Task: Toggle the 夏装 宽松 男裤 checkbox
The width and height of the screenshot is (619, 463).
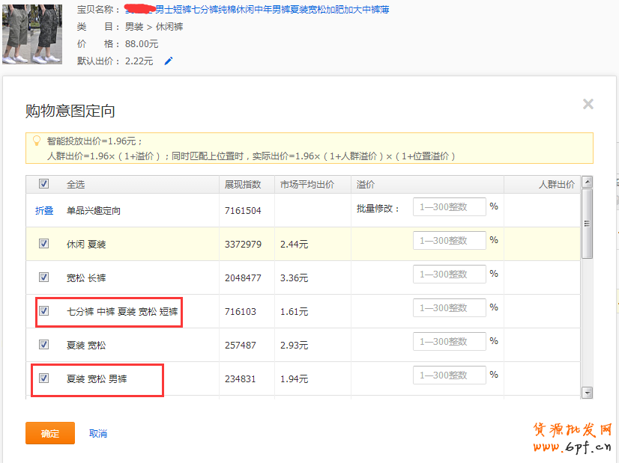Action: pos(43,378)
